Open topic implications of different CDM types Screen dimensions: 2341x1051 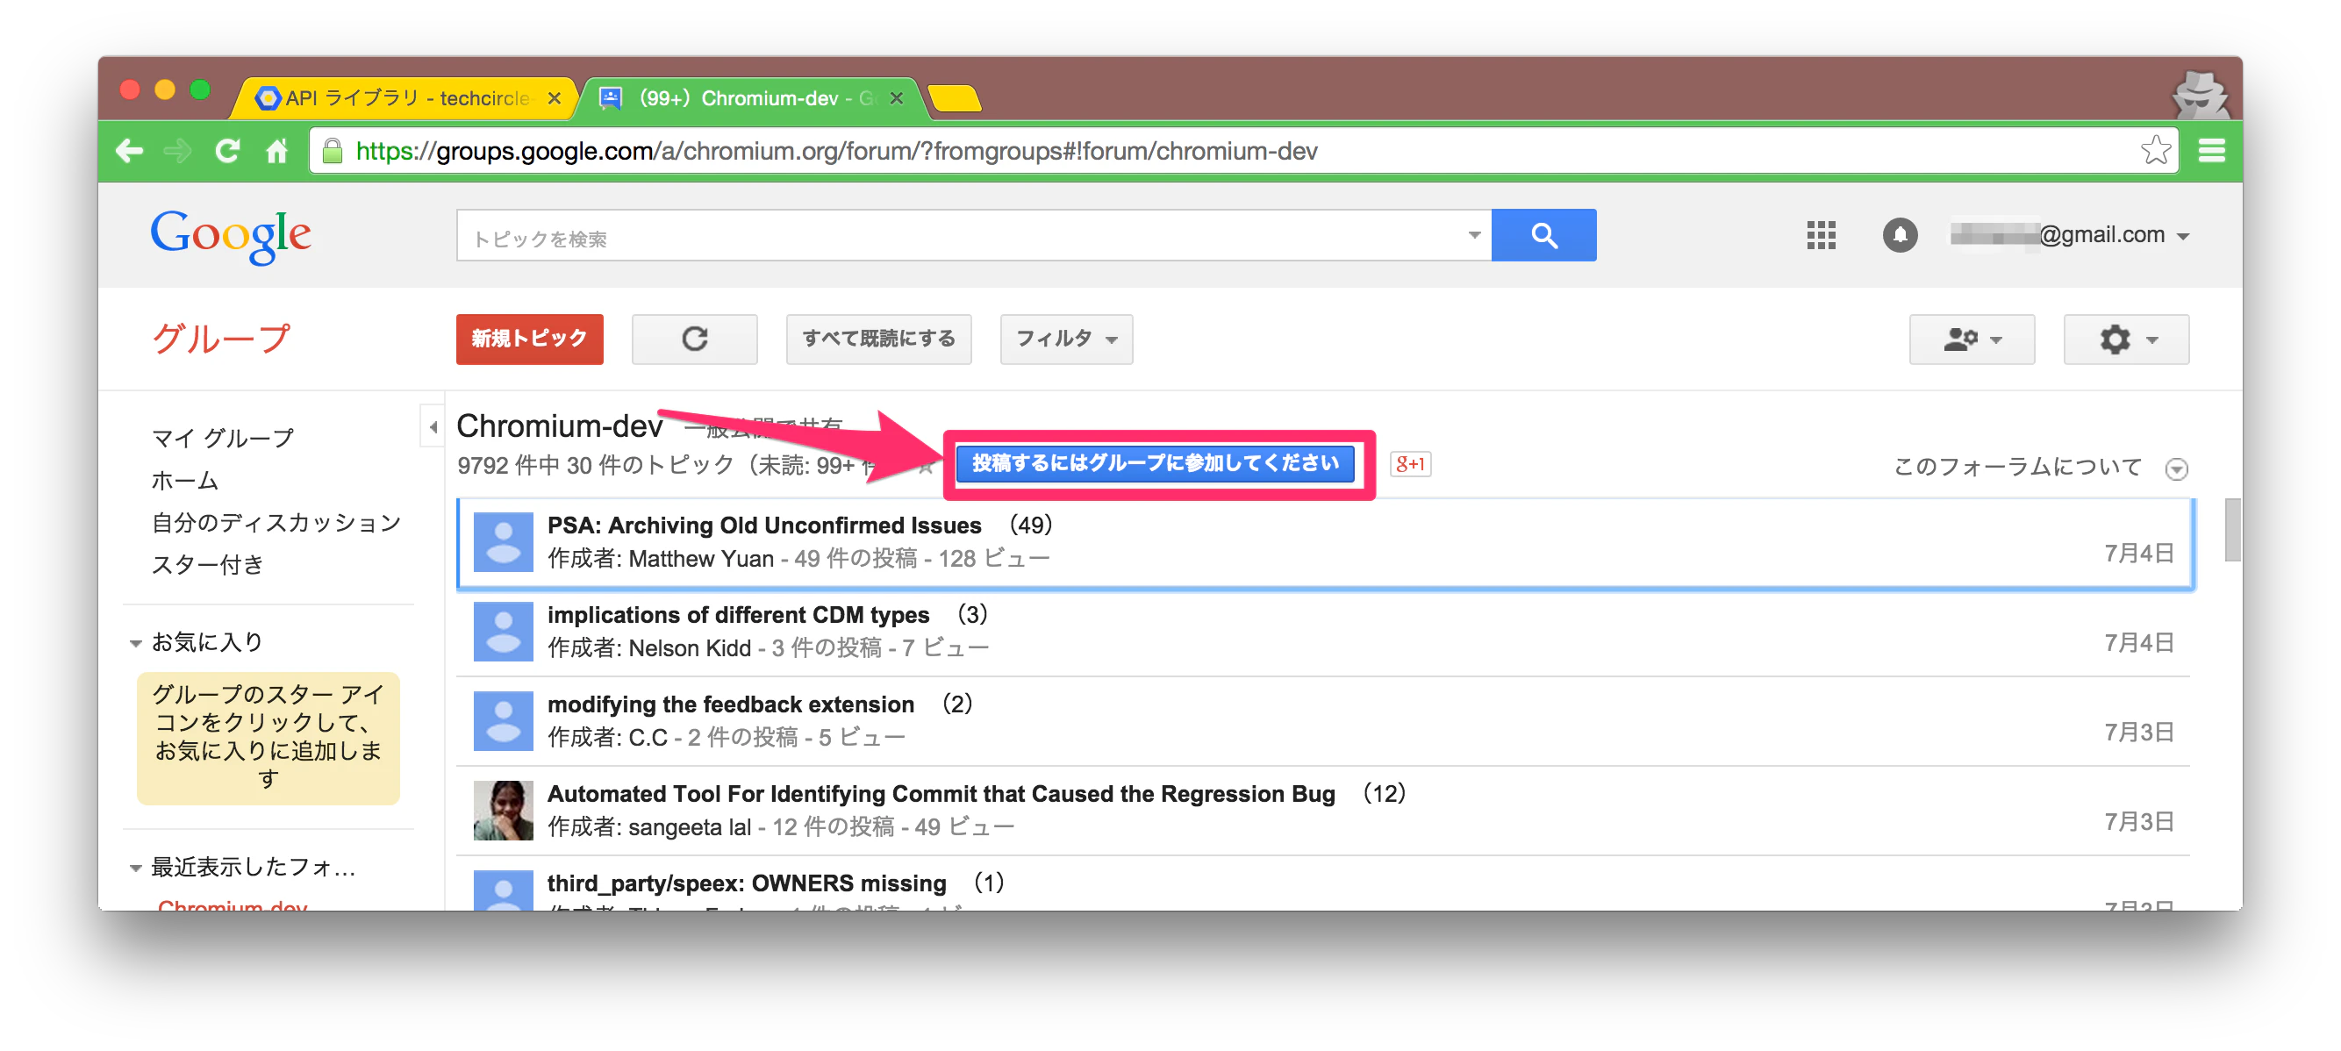point(738,615)
